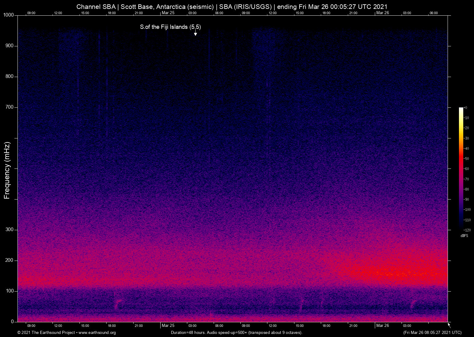Image resolution: width=474 pixels, height=337 pixels.
Task: Click the -50 value on the color scale
Action: point(466,159)
